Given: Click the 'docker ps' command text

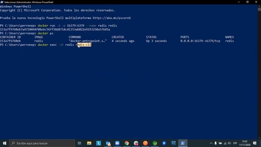Looking at the screenshot, I should pos(45,33).
